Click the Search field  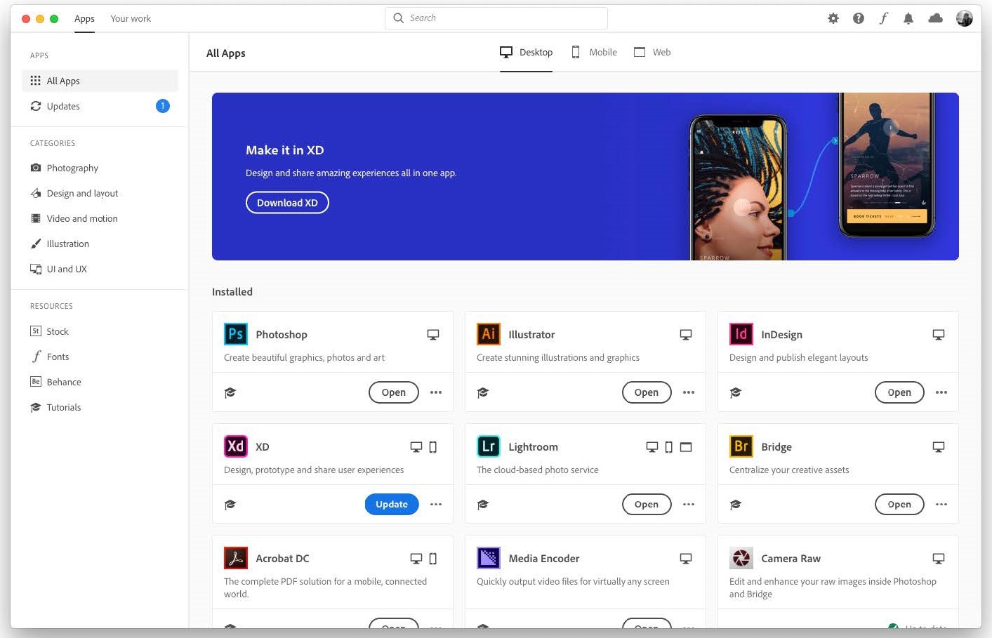pyautogui.click(x=496, y=18)
